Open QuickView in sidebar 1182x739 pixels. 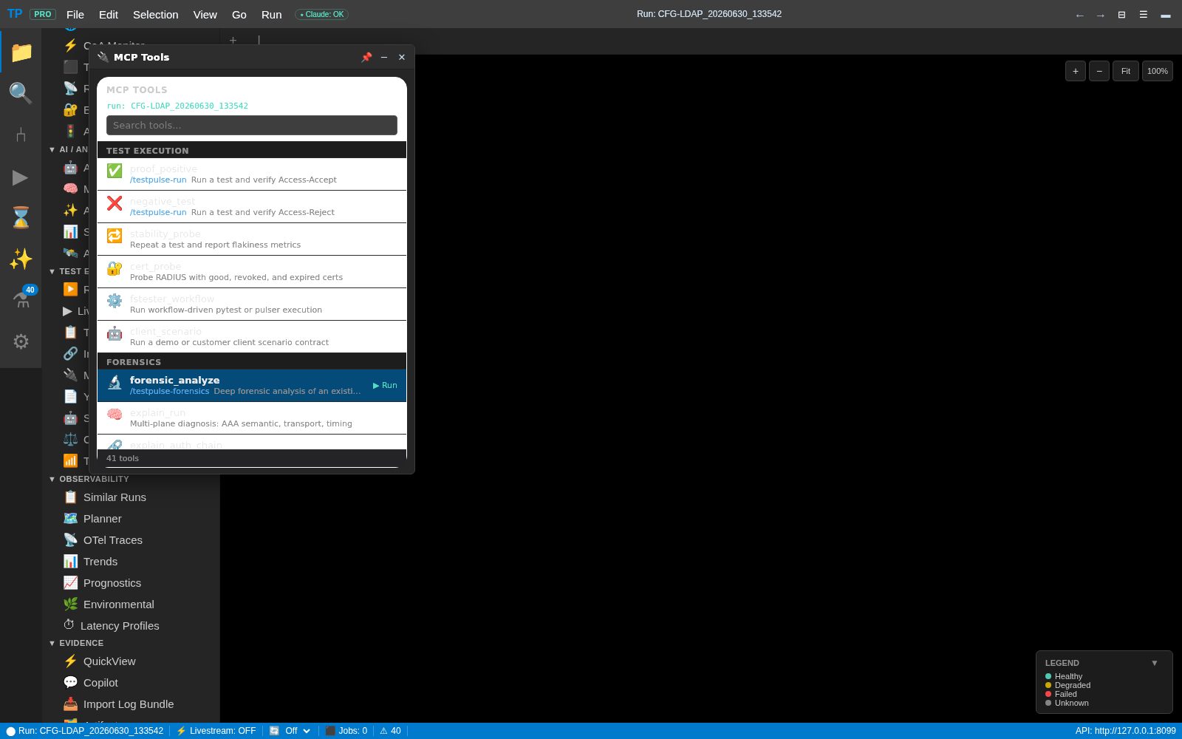coord(109,661)
